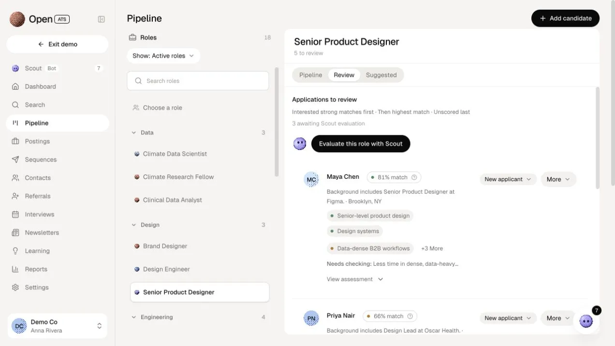The width and height of the screenshot is (615, 346).
Task: Click the Interviews calendar icon
Action: pos(15,215)
